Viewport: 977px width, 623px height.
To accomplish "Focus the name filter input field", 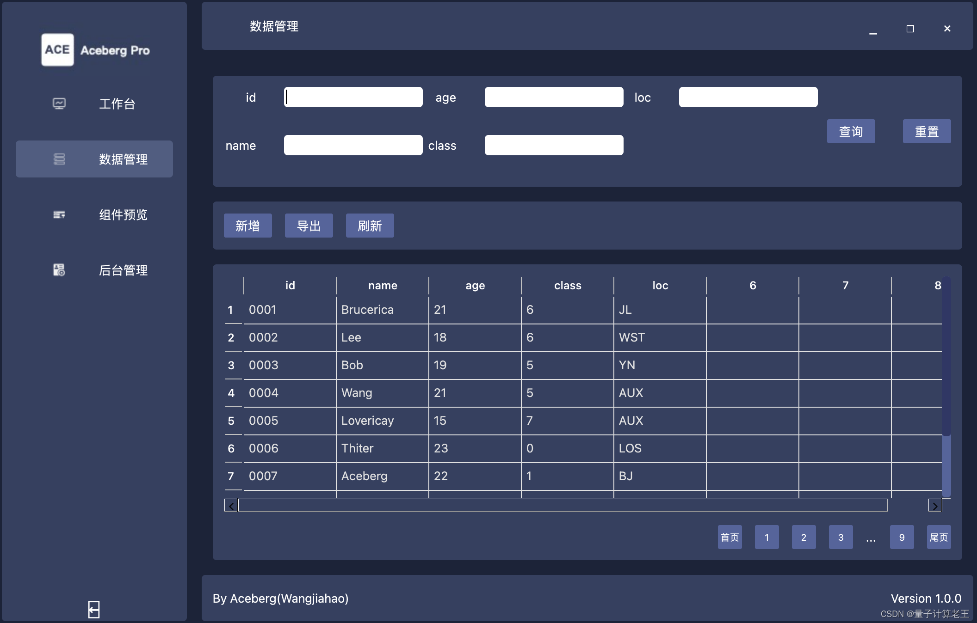I will (353, 145).
